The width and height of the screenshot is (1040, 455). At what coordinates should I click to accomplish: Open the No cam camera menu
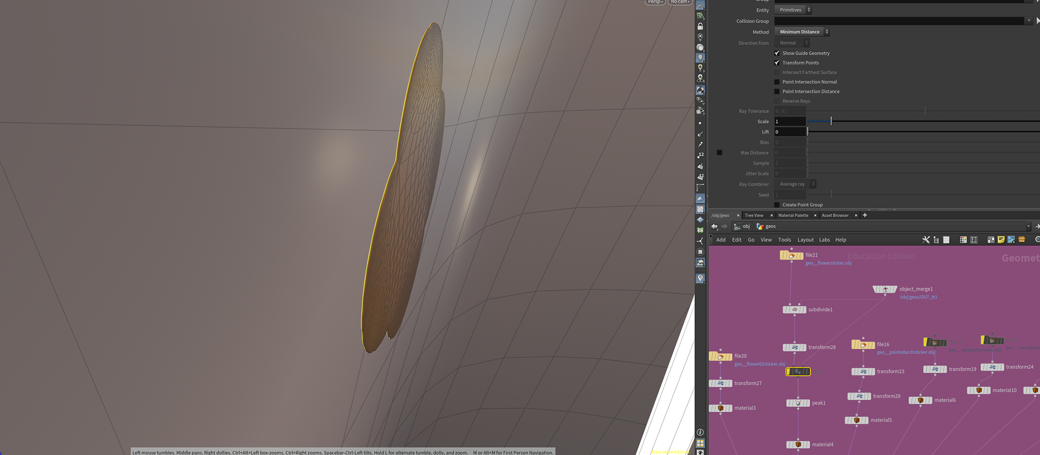[x=680, y=2]
